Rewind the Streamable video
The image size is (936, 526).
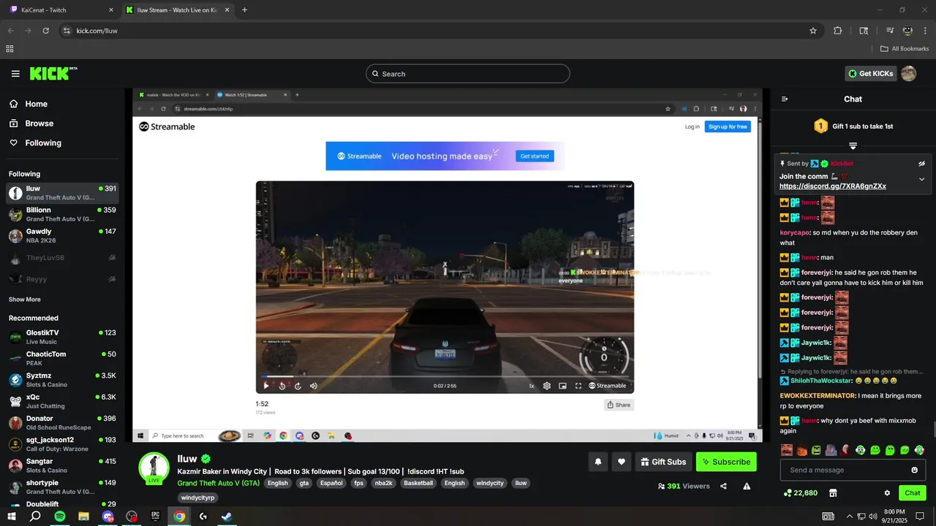click(x=282, y=386)
